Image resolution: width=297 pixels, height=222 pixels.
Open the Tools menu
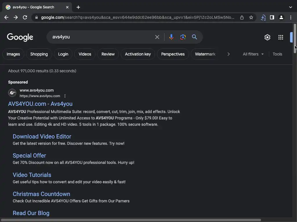point(277,54)
